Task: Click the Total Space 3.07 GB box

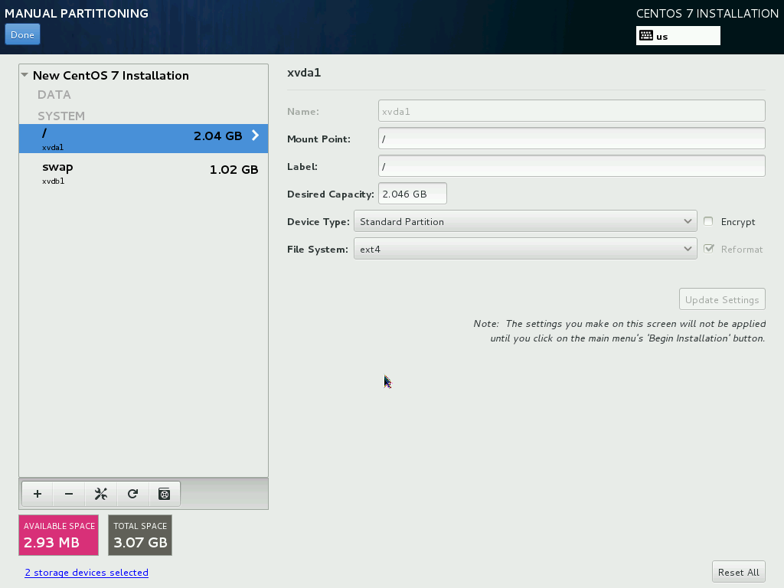Action: 140,535
